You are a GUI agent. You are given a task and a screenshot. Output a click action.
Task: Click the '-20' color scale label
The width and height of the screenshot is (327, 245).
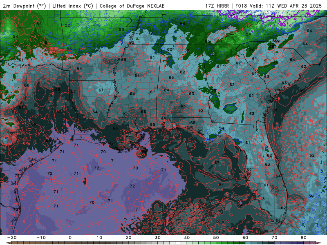(12, 238)
